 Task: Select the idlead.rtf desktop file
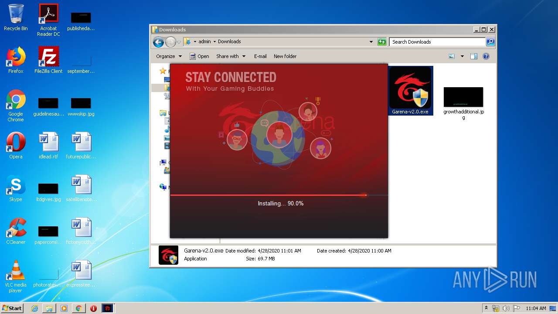coord(48,146)
